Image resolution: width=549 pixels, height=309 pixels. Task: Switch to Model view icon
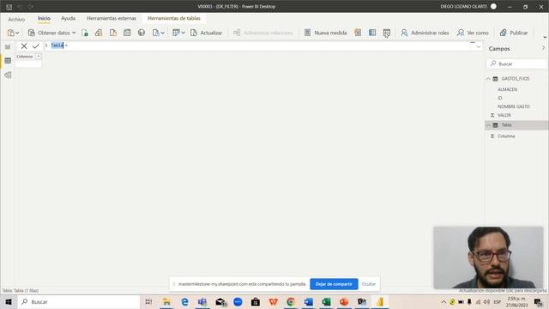click(8, 76)
